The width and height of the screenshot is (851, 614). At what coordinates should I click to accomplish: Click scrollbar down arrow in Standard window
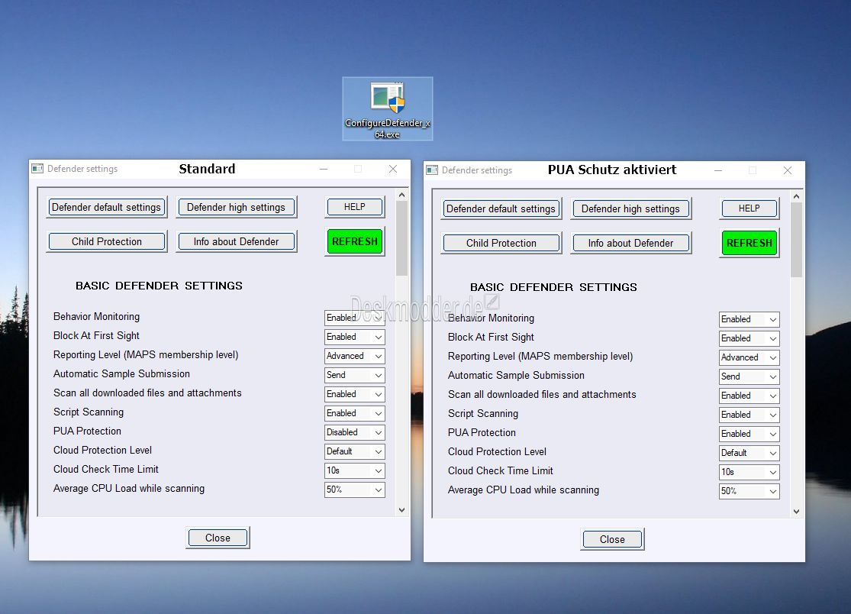coord(401,510)
